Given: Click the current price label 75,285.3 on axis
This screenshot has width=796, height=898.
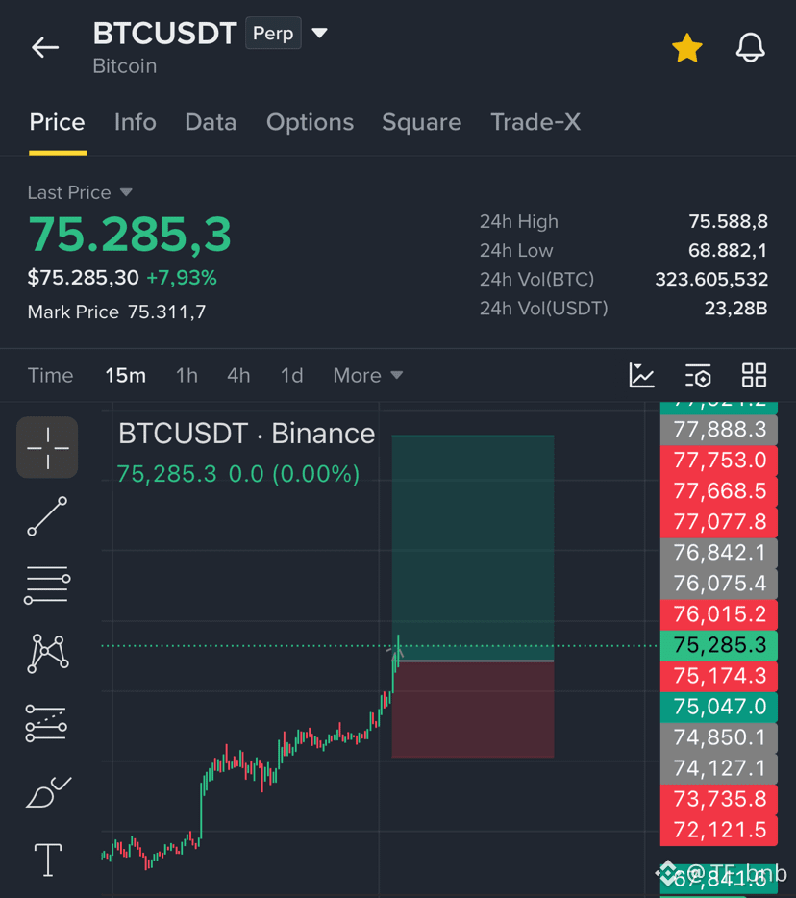Looking at the screenshot, I should coord(719,645).
